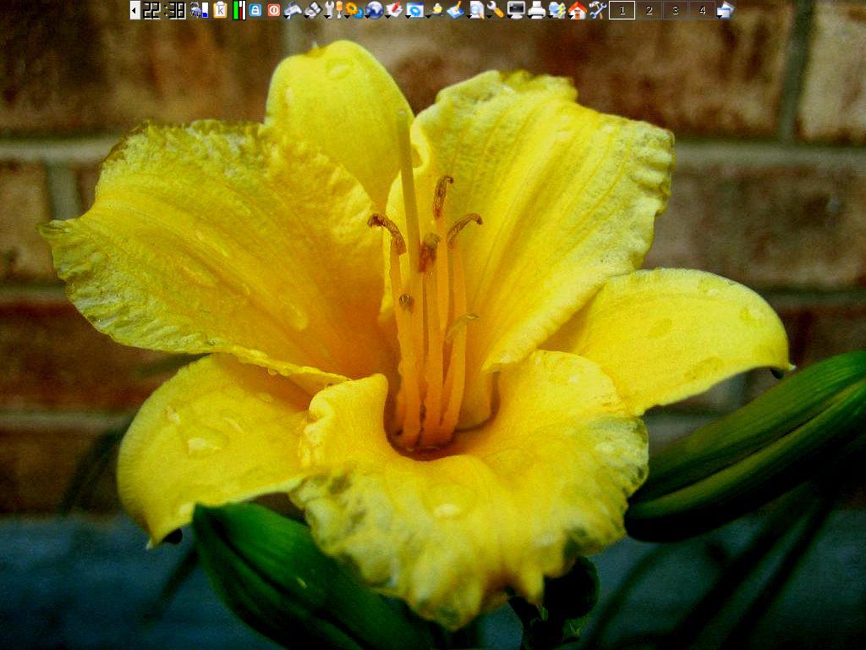Open the orange gear menu button
This screenshot has height=650, width=866.
[x=354, y=10]
